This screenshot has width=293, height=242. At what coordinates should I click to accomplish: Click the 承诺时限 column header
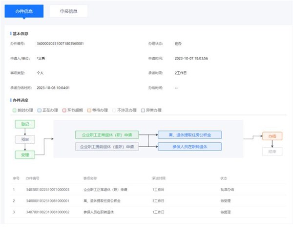(x=159, y=178)
